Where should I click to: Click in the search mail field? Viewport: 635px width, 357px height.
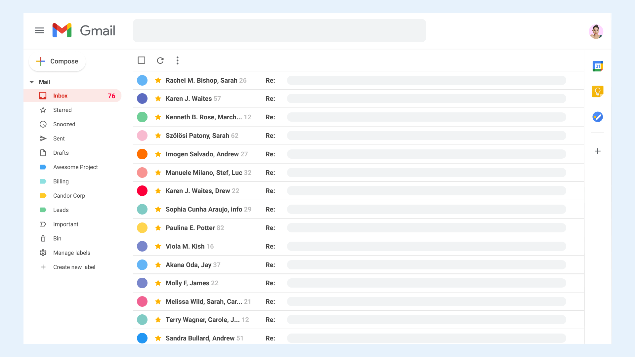[279, 31]
